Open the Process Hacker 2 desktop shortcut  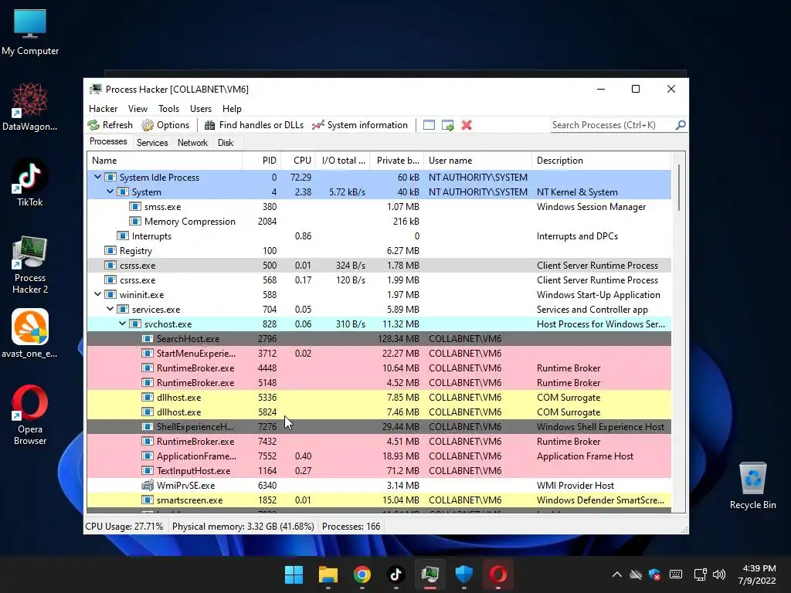pyautogui.click(x=30, y=265)
